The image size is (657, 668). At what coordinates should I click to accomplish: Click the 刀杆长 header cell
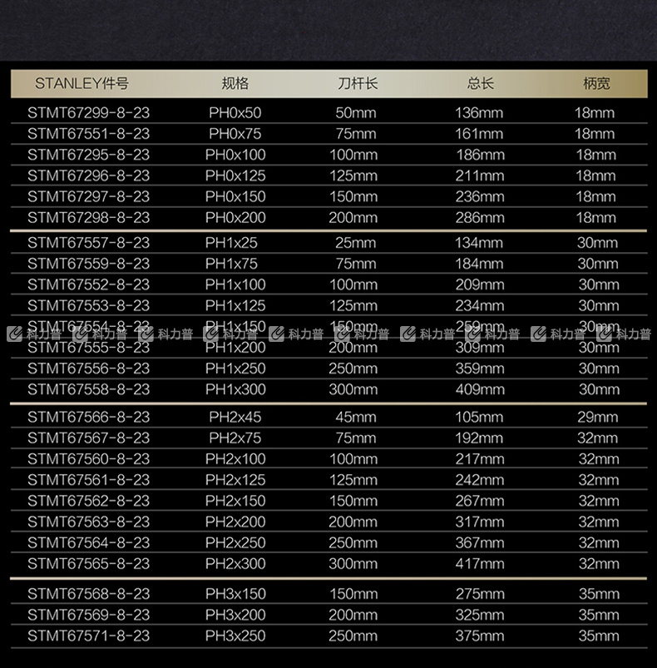click(358, 84)
